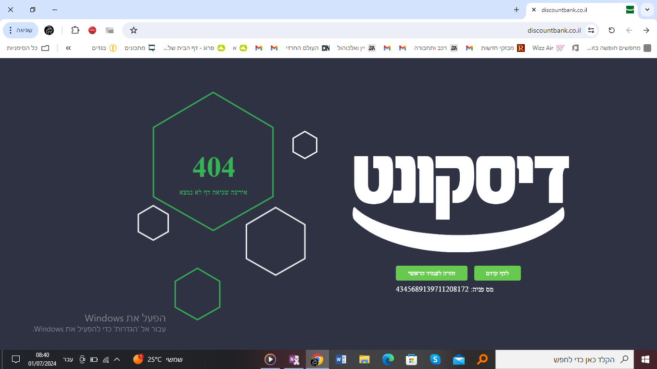Expand hidden bookmarks with the double chevron
Image resolution: width=657 pixels, height=369 pixels.
point(68,48)
